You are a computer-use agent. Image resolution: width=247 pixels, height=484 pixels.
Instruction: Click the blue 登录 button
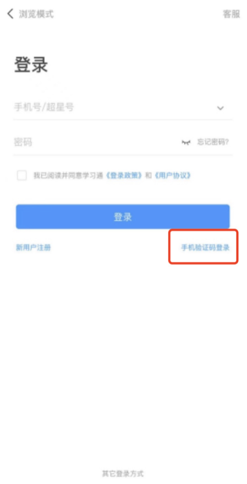(x=123, y=217)
